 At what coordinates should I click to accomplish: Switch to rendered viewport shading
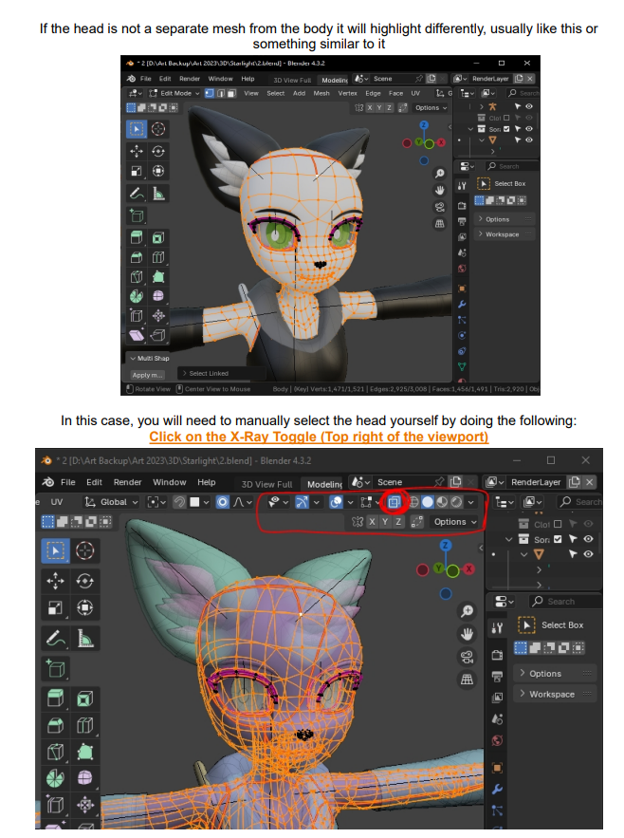pyautogui.click(x=454, y=501)
